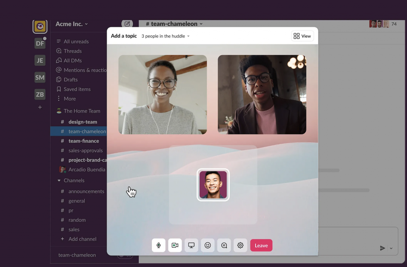Select the random channel
This screenshot has height=267, width=407.
tap(77, 220)
